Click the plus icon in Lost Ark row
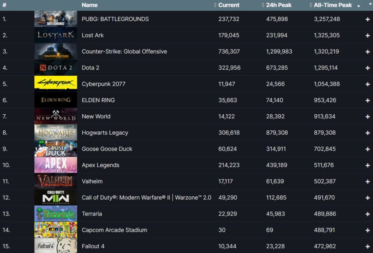 pos(368,35)
